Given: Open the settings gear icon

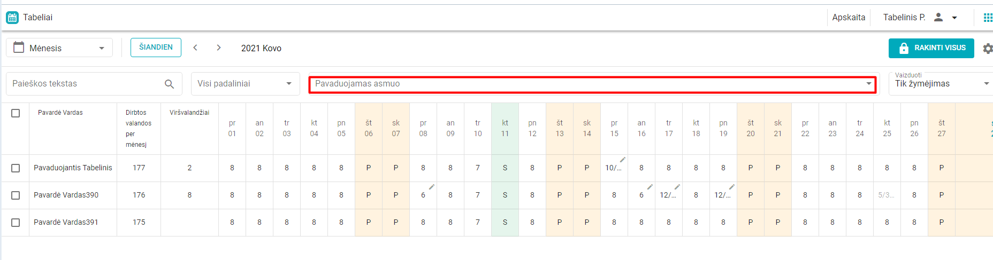Looking at the screenshot, I should coord(988,49).
